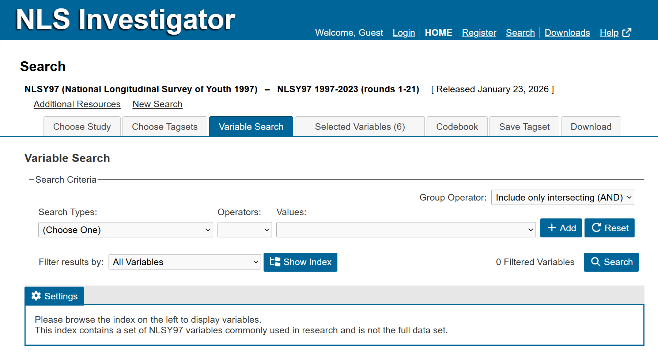
Task: Open the Search Types dropdown
Action: [126, 230]
